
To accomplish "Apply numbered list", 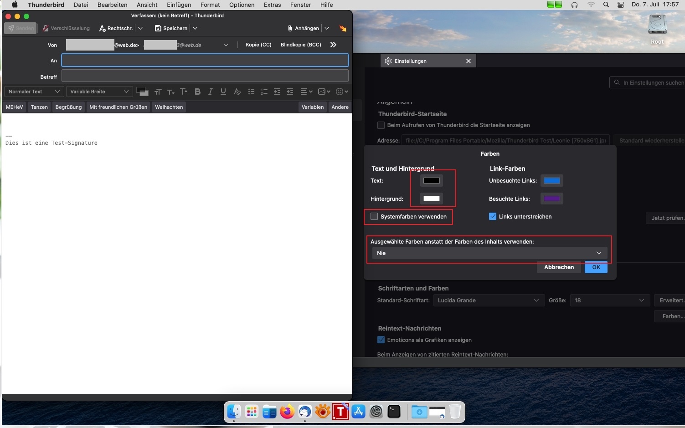I will [x=264, y=92].
